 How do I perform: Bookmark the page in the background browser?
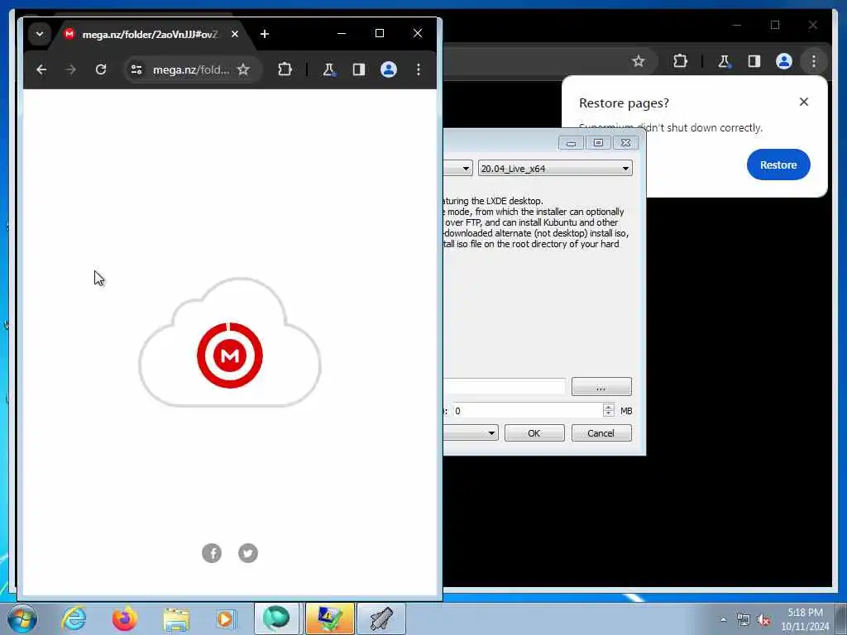coord(639,61)
